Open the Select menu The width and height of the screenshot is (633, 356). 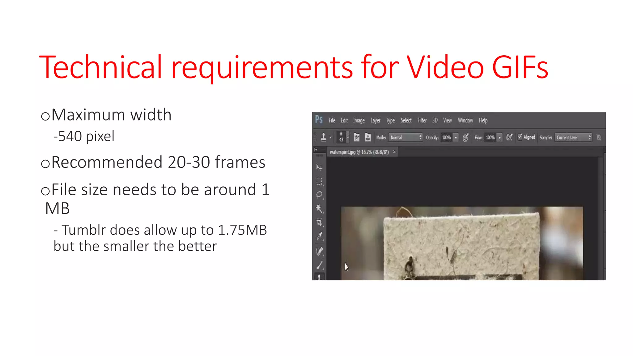tap(406, 120)
